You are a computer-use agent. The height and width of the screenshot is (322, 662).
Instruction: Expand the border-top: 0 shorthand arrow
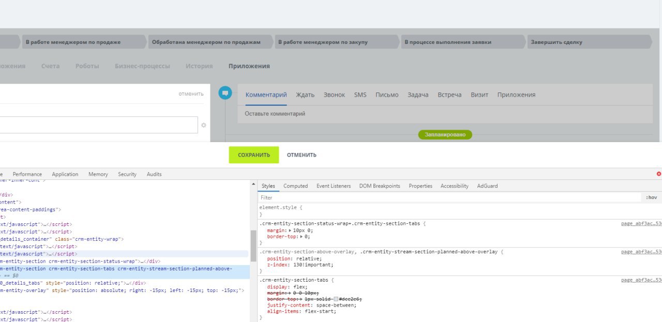[300, 236]
